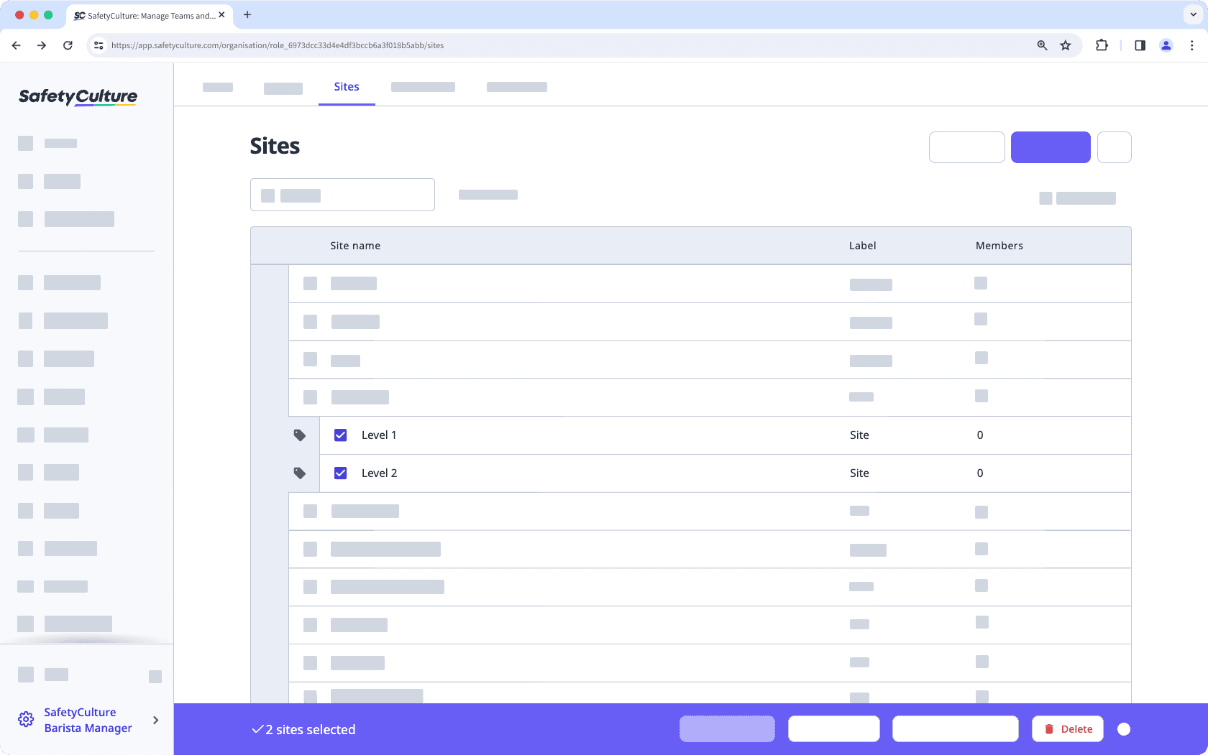Click the browser profile icon
1208x755 pixels.
[x=1166, y=45]
